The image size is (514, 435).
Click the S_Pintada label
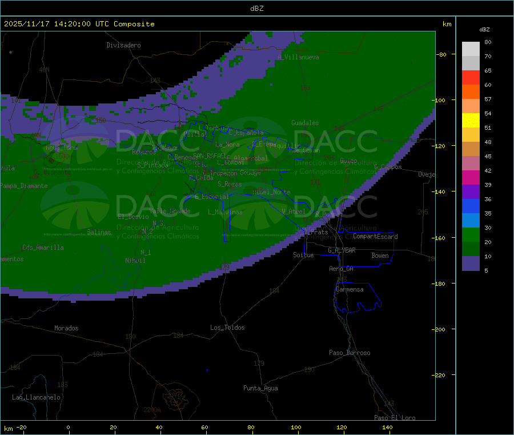[x=152, y=165]
